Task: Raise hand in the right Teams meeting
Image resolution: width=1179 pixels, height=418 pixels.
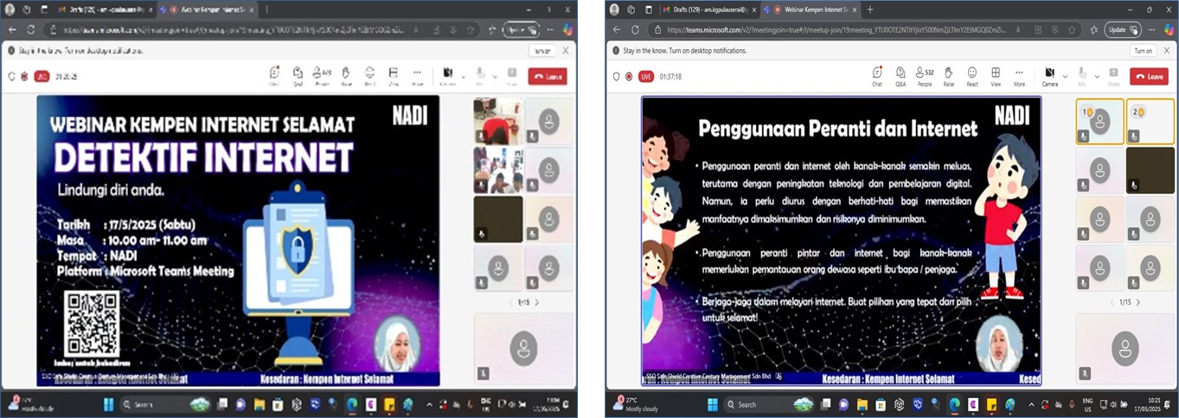Action: point(948,75)
